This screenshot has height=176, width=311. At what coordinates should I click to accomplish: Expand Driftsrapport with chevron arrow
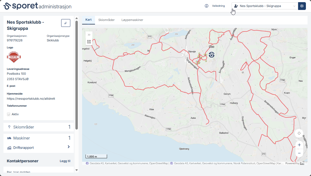click(69, 147)
